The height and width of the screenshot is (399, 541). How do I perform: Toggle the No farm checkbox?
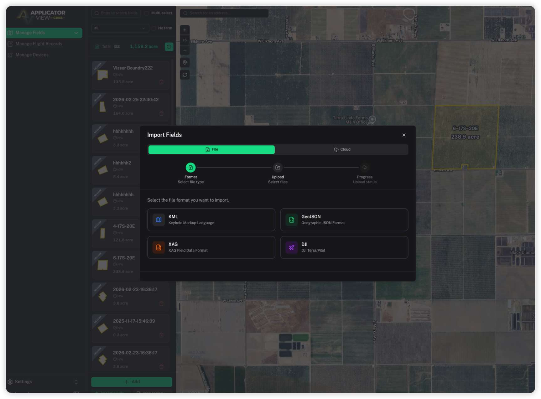coord(154,28)
